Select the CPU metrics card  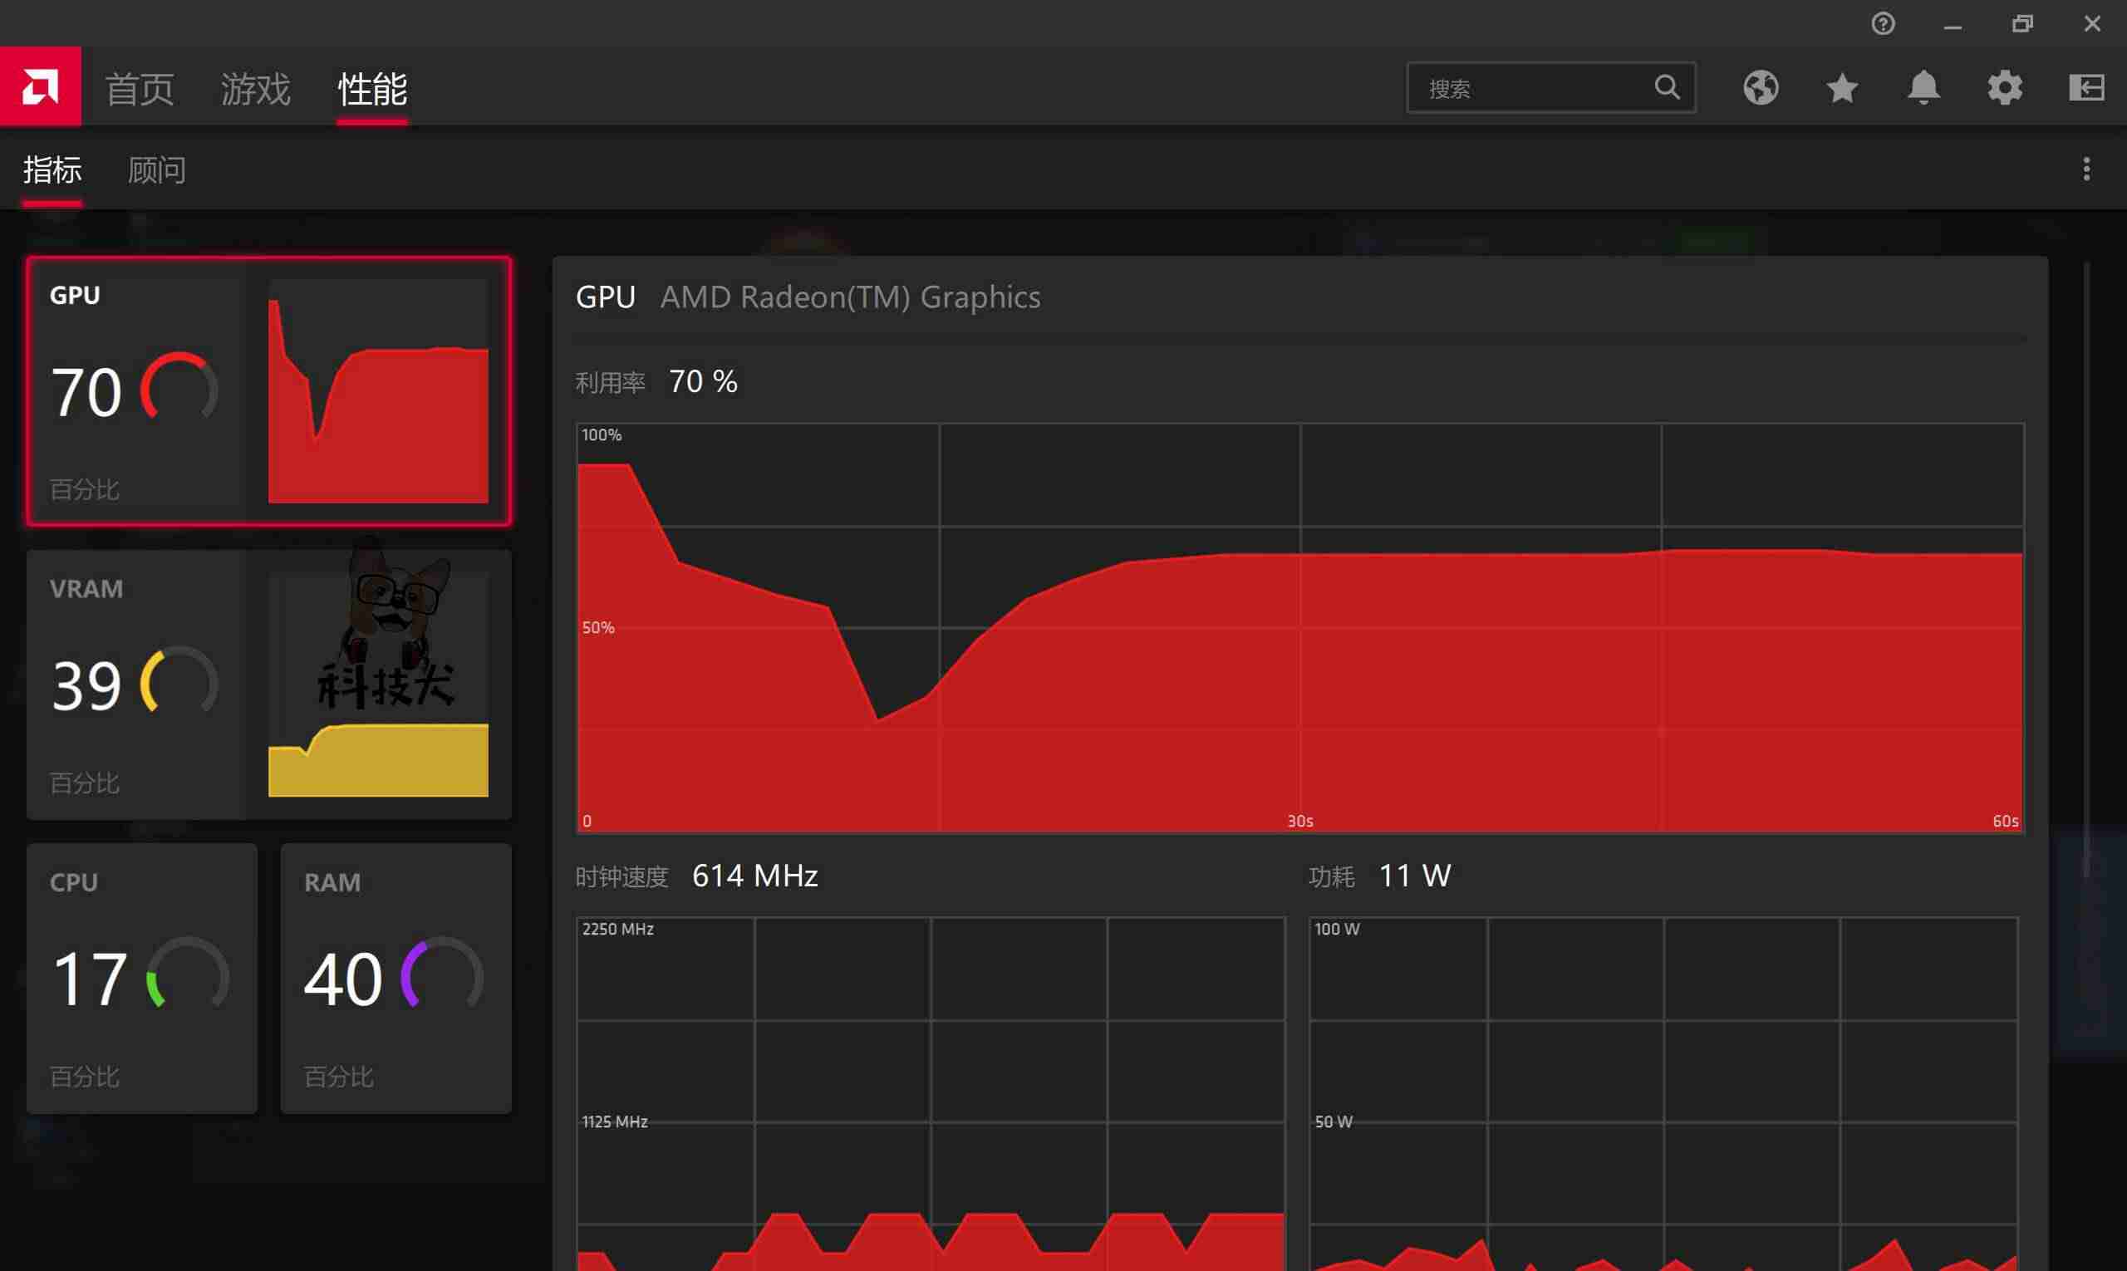[141, 978]
